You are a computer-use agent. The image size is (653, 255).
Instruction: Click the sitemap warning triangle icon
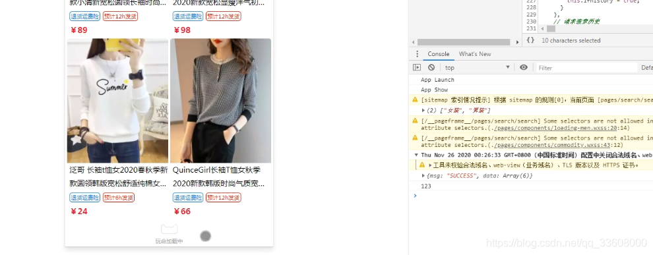point(415,100)
